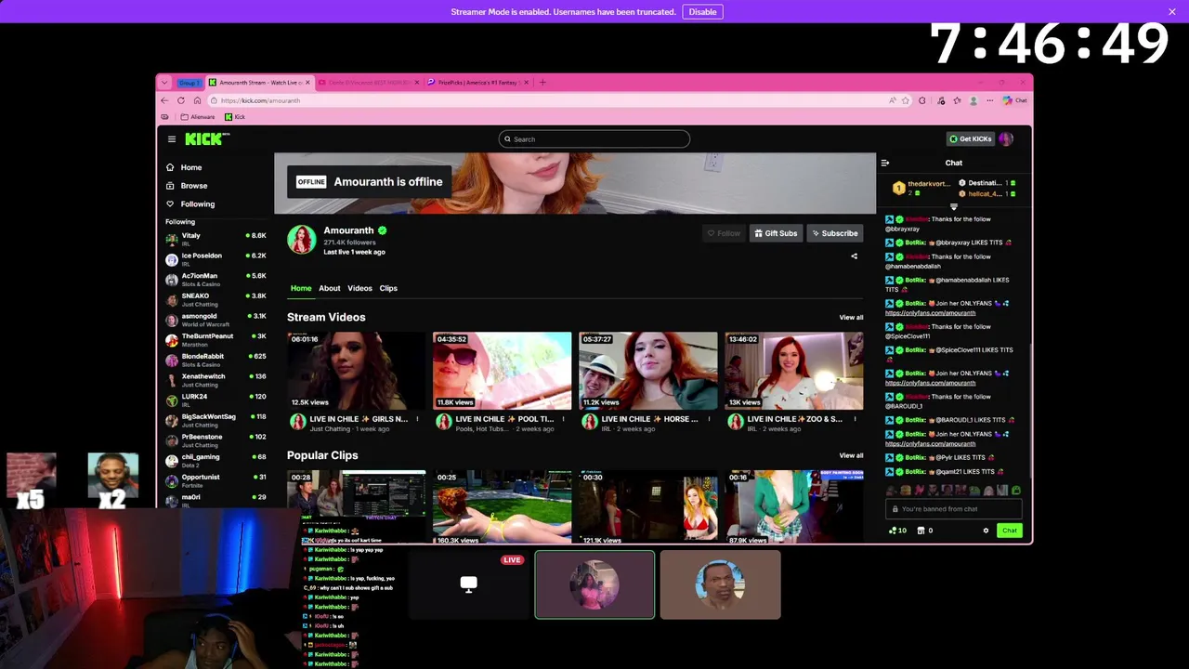Click the screen share monitor icon

[x=468, y=584]
